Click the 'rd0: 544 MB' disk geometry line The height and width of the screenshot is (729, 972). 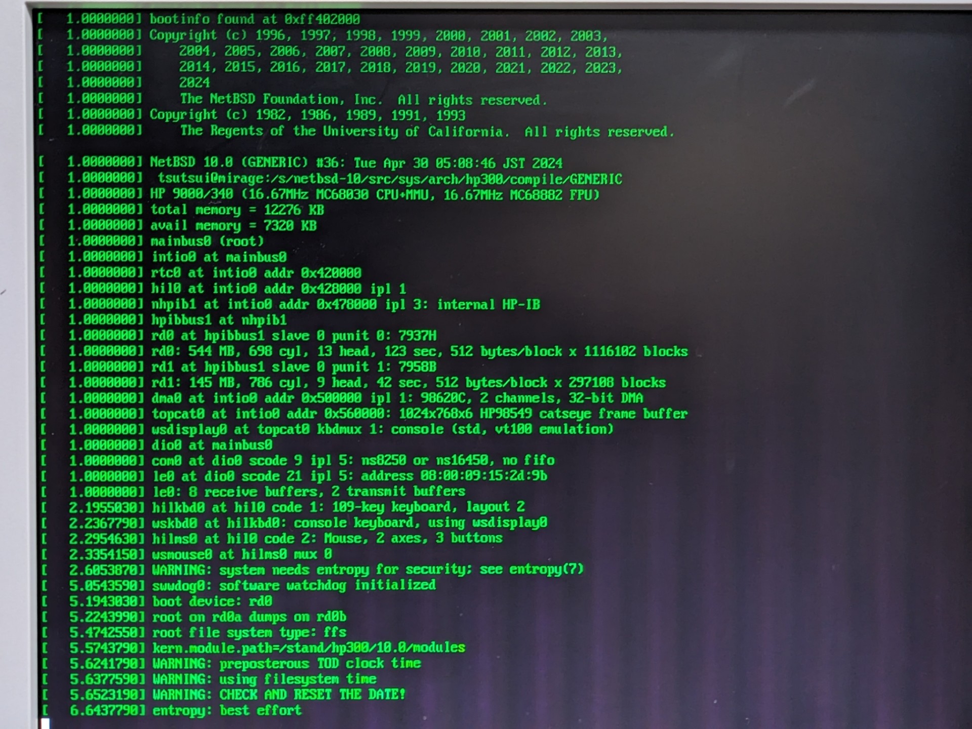click(419, 351)
